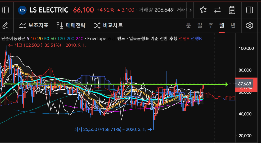Click the Envelope indicator label
Viewport: 261px width, 143px height.
[97, 39]
